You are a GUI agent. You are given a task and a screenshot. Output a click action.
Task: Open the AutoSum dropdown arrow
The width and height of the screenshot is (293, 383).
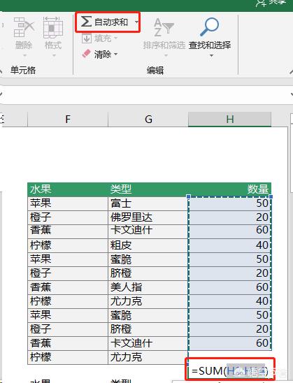[x=136, y=22]
